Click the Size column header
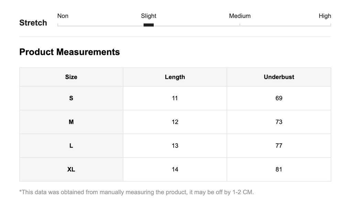Screen dimensions: 352x202 [71, 77]
